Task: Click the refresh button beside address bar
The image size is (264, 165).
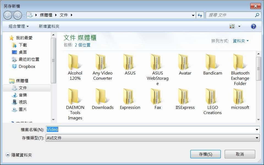Action: (200, 15)
